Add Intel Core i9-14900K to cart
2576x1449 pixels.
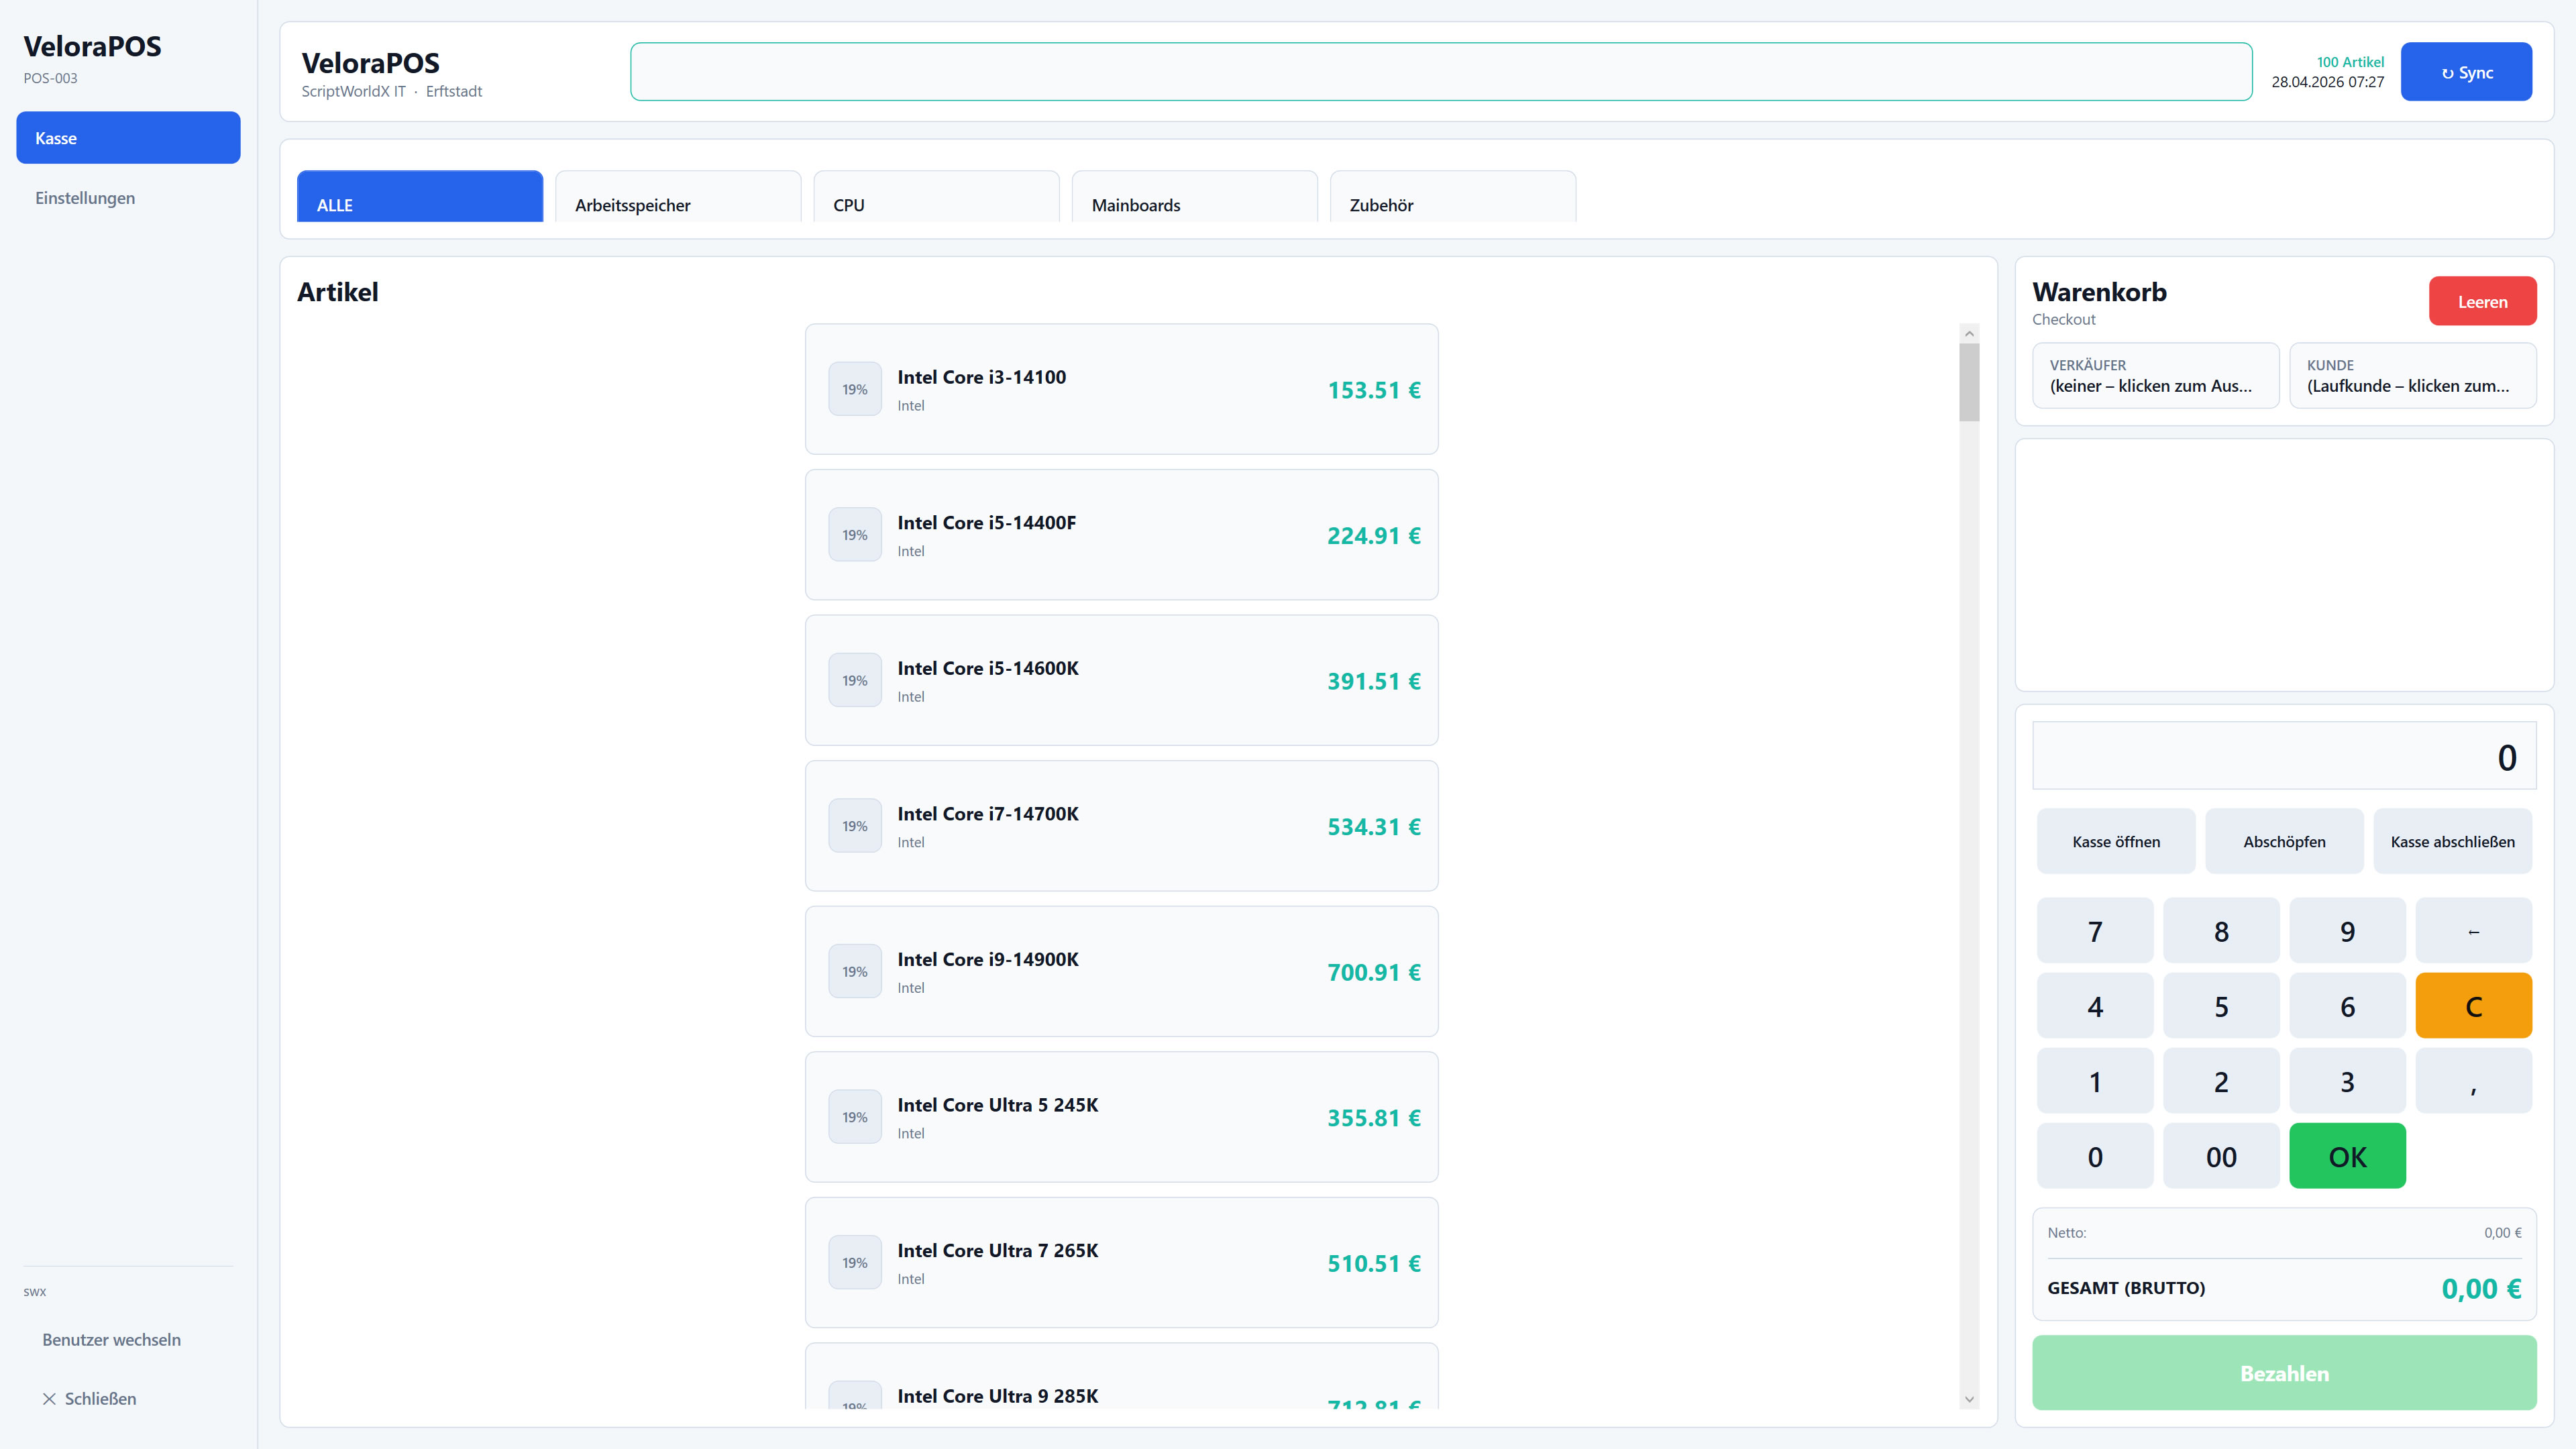1121,971
